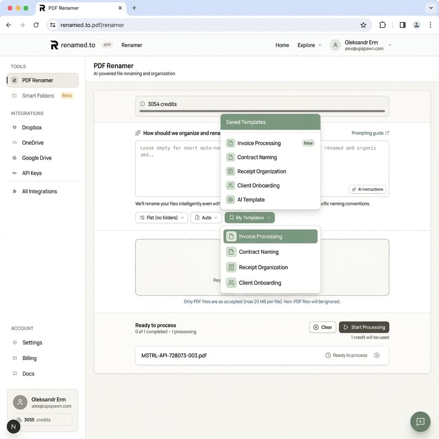Select the PDF Renamer tool icon
The image size is (439, 439).
(15, 80)
